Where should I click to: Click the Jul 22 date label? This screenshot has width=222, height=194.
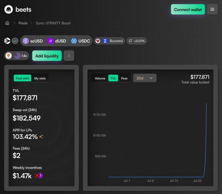pyautogui.click(x=198, y=181)
